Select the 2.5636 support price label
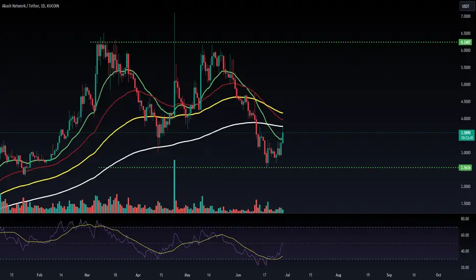Screen dimensions: 476x280 point(465,167)
